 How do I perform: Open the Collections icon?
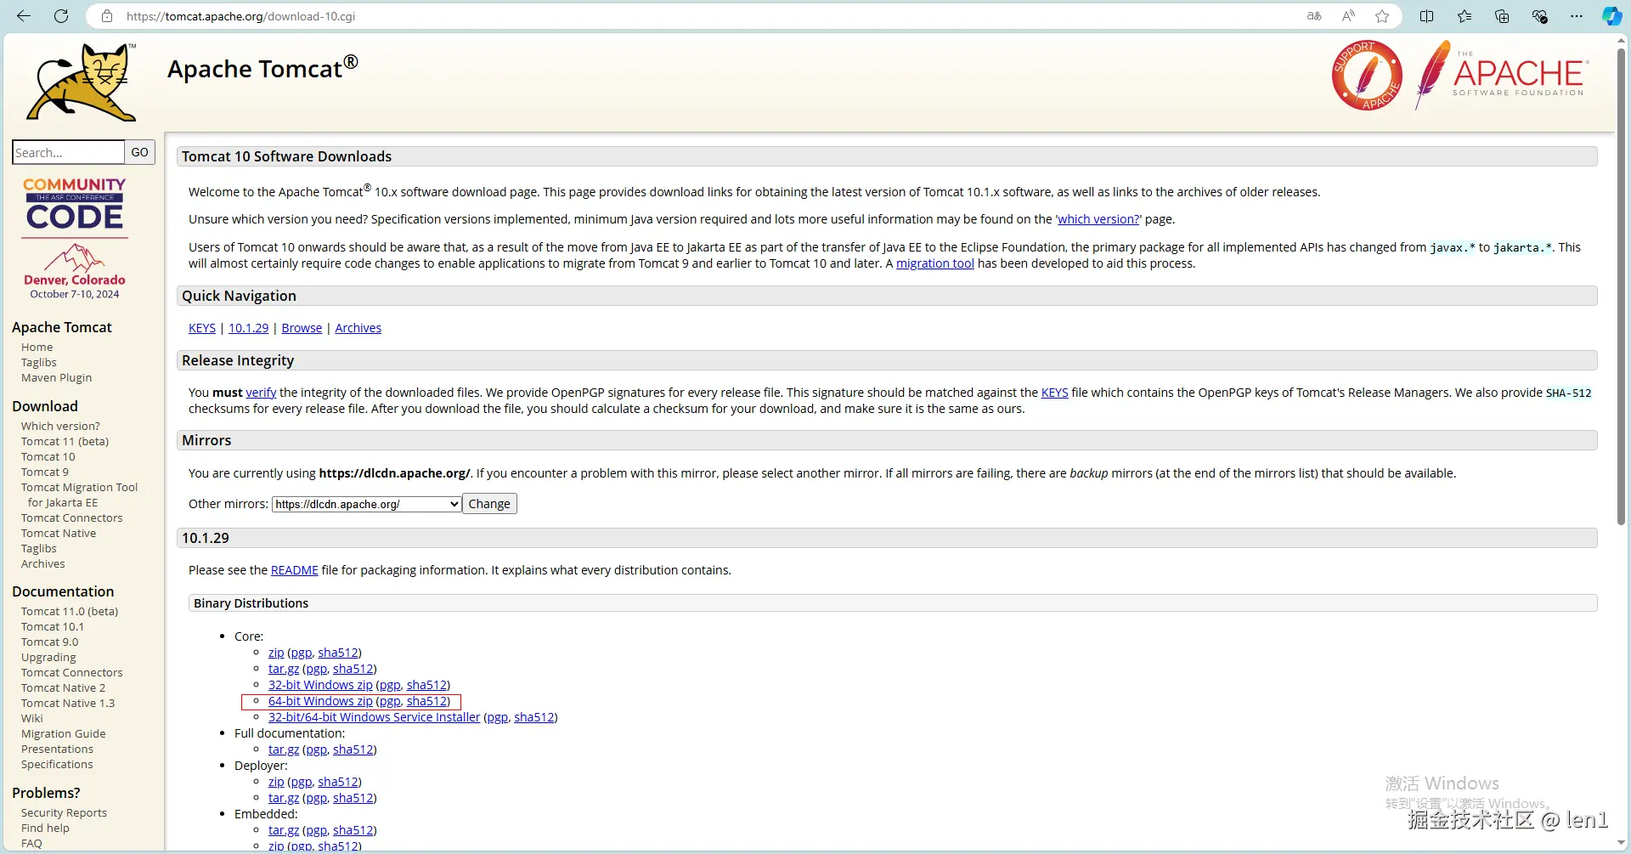pos(1502,16)
